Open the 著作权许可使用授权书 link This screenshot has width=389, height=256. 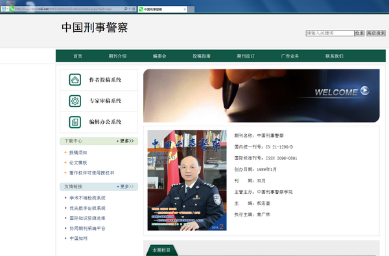click(91, 172)
